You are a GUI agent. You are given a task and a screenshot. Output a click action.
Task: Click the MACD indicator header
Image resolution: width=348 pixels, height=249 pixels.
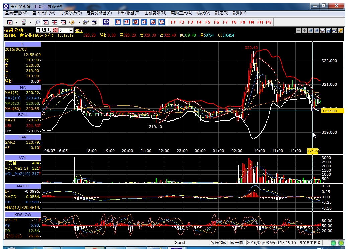pyautogui.click(x=23, y=186)
